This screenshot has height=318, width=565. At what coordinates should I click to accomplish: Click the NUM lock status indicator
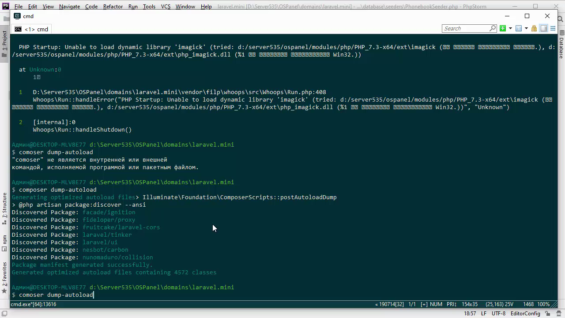(436, 304)
